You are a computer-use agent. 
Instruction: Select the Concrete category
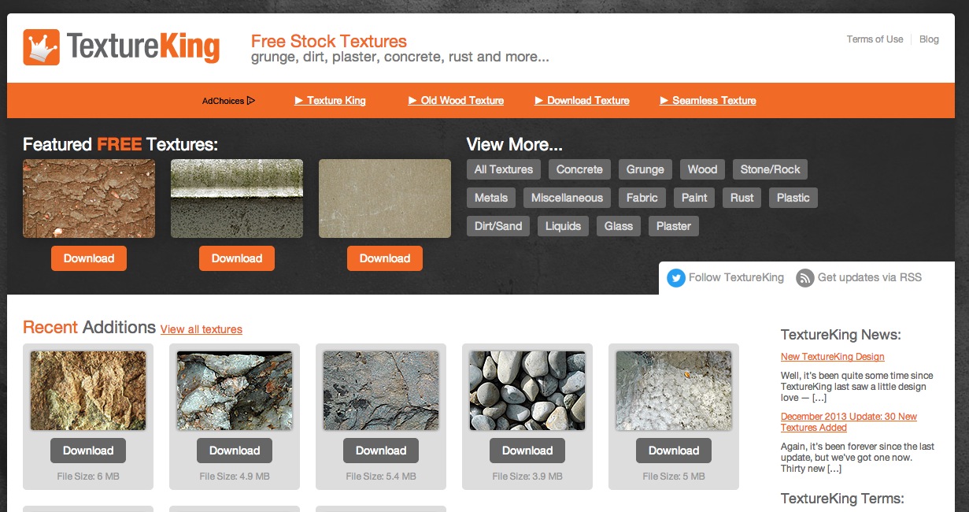579,169
